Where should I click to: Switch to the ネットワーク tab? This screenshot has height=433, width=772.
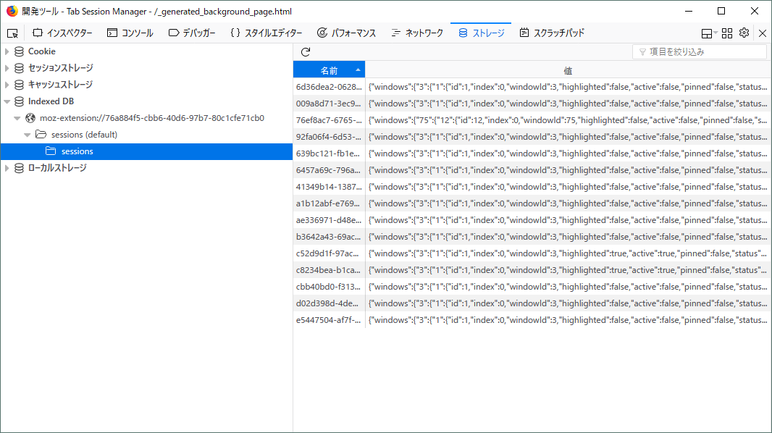pyautogui.click(x=417, y=33)
